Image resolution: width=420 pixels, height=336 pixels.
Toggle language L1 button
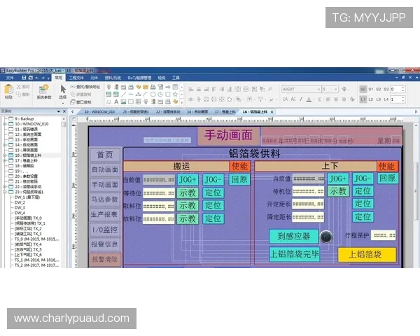pyautogui.click(x=363, y=99)
